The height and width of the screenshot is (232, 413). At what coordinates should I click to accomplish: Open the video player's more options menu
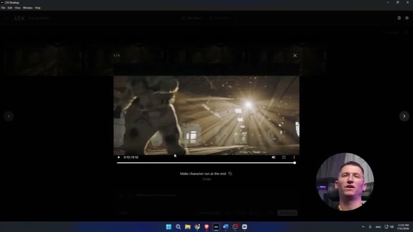coord(294,157)
